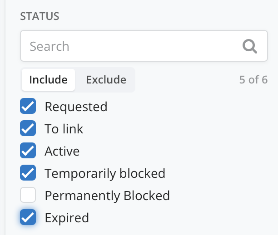Click the STATUS section heading
278x235 pixels.
point(40,16)
